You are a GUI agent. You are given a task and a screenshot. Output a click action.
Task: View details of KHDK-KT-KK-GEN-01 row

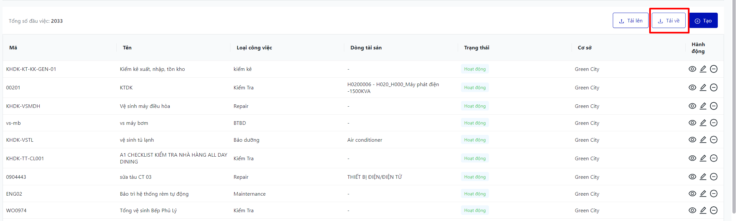tap(692, 69)
